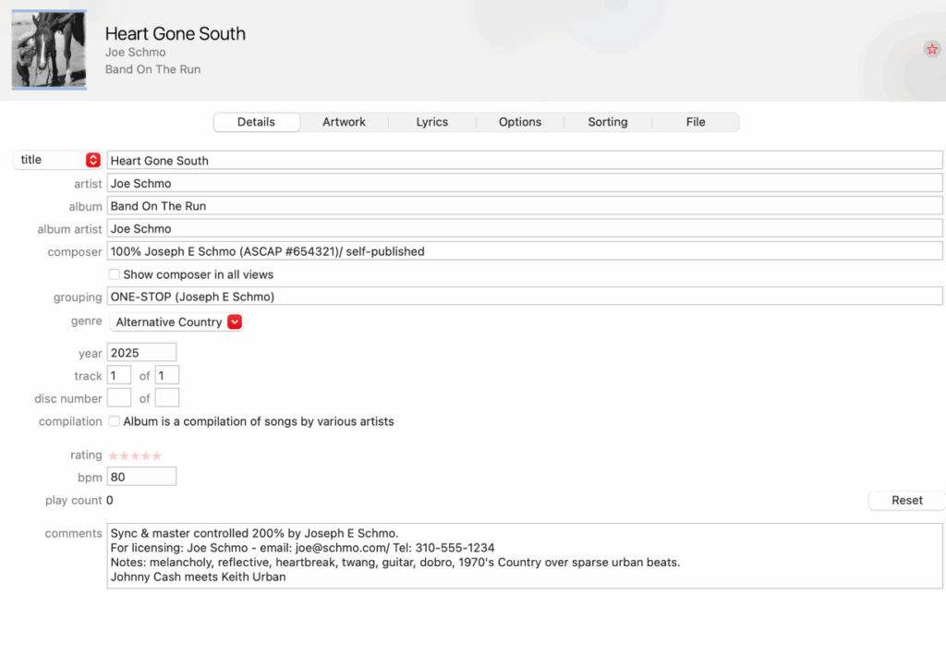The image size is (946, 655).
Task: Open the Lyrics tab
Action: tap(432, 122)
